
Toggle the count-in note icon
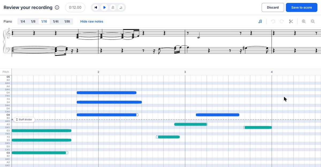pos(121,7)
